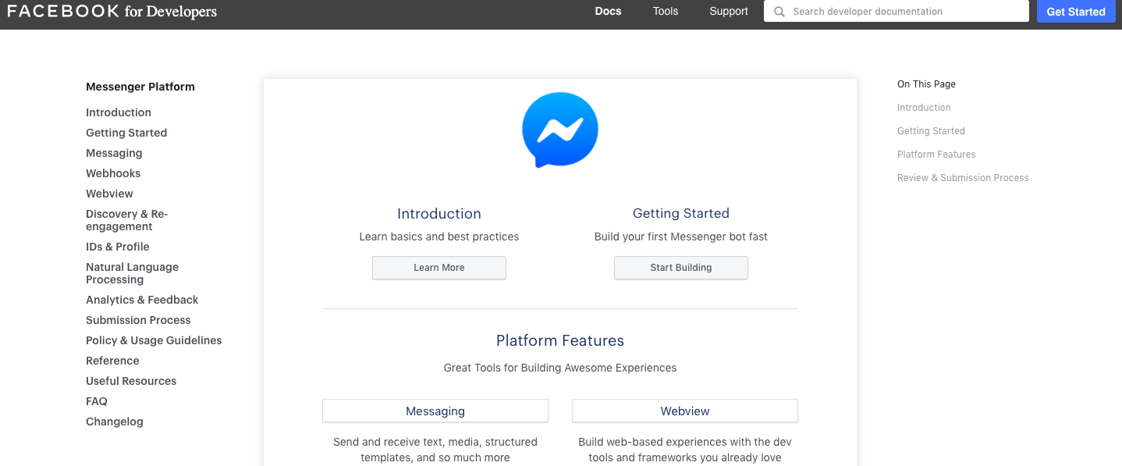The width and height of the screenshot is (1122, 466).
Task: Open Webview in the left sidebar
Action: pyautogui.click(x=109, y=194)
